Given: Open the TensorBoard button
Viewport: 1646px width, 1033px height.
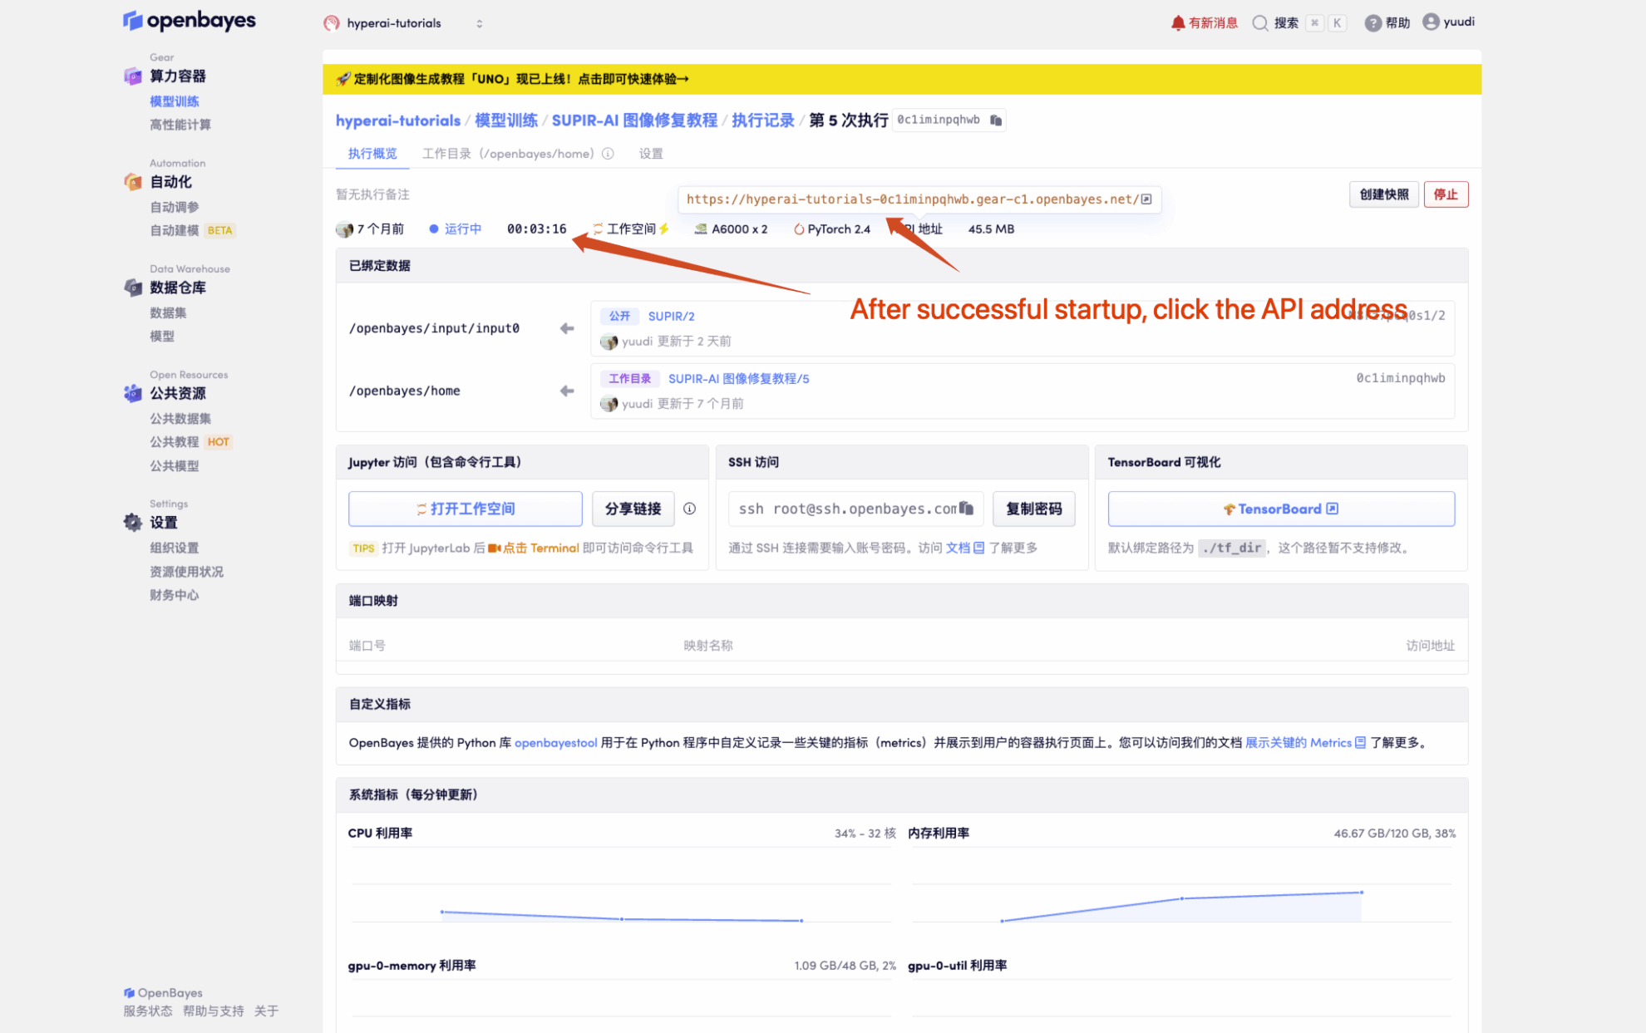Looking at the screenshot, I should [x=1280, y=509].
